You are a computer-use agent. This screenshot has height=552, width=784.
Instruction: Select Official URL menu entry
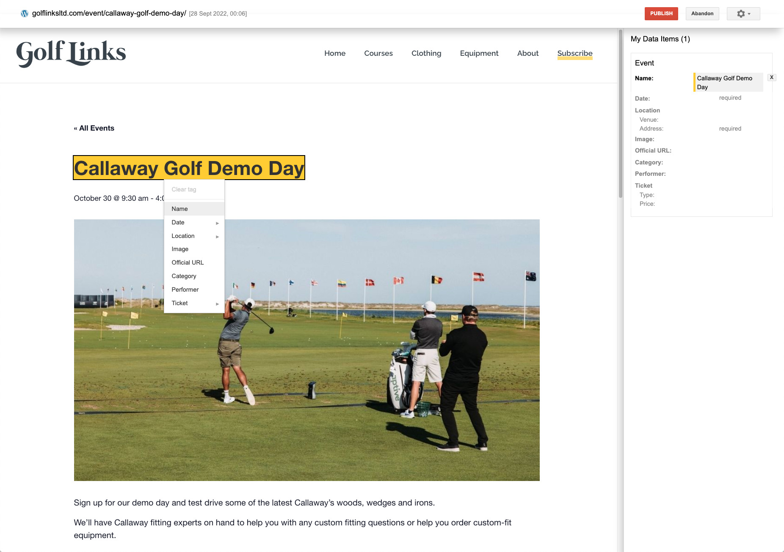tap(194, 262)
